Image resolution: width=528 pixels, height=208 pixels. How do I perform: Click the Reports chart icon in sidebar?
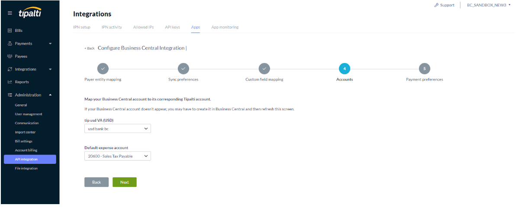pyautogui.click(x=10, y=82)
